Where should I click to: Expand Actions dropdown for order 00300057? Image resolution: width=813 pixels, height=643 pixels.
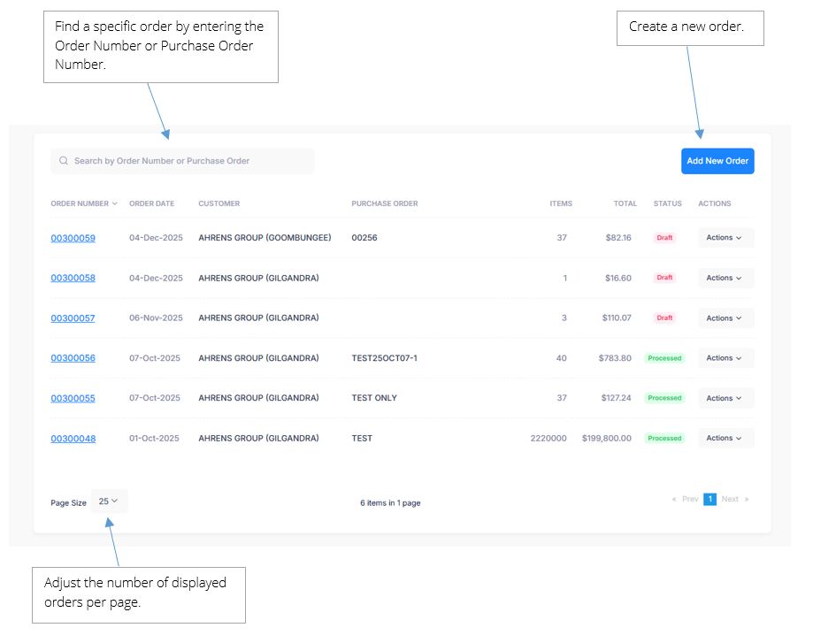click(725, 318)
